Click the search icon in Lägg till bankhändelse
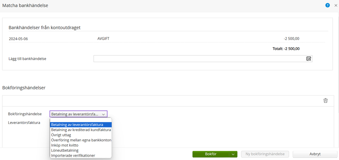This screenshot has height=160, width=339. point(308,59)
